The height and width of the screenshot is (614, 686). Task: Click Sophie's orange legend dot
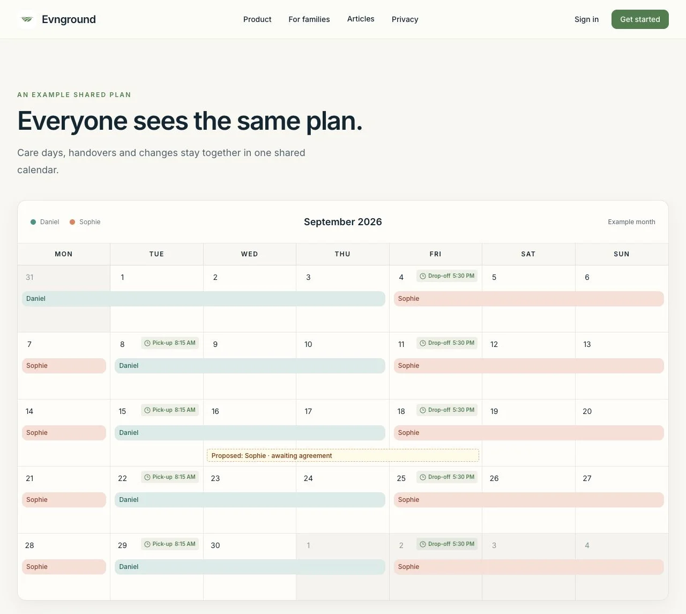point(72,222)
